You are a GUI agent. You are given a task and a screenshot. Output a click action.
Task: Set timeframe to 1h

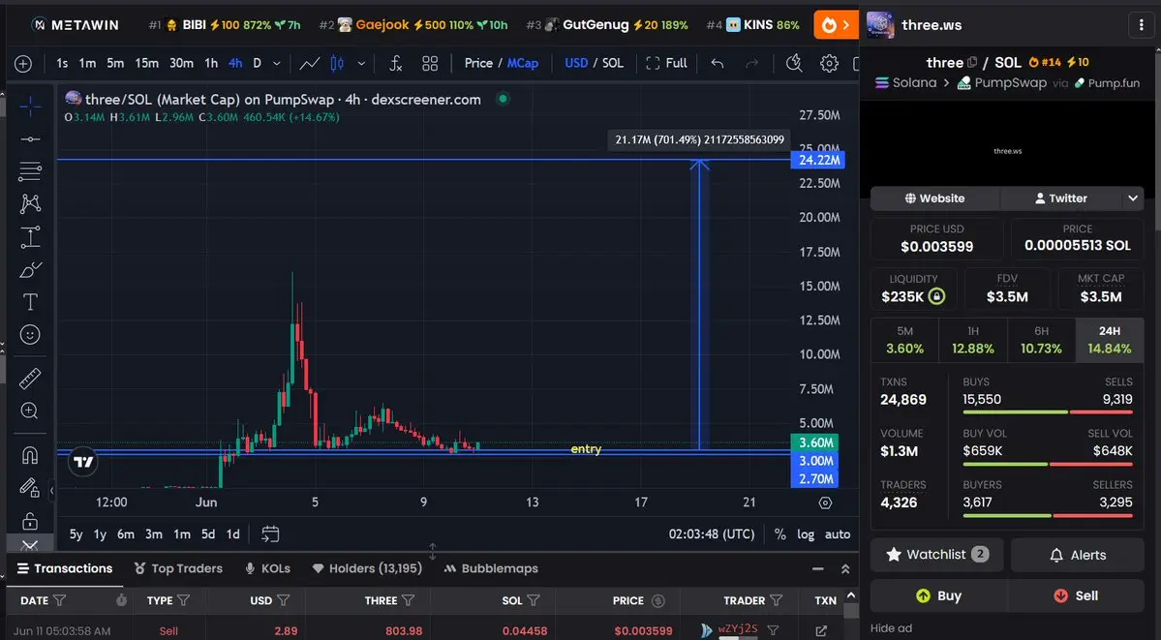211,63
